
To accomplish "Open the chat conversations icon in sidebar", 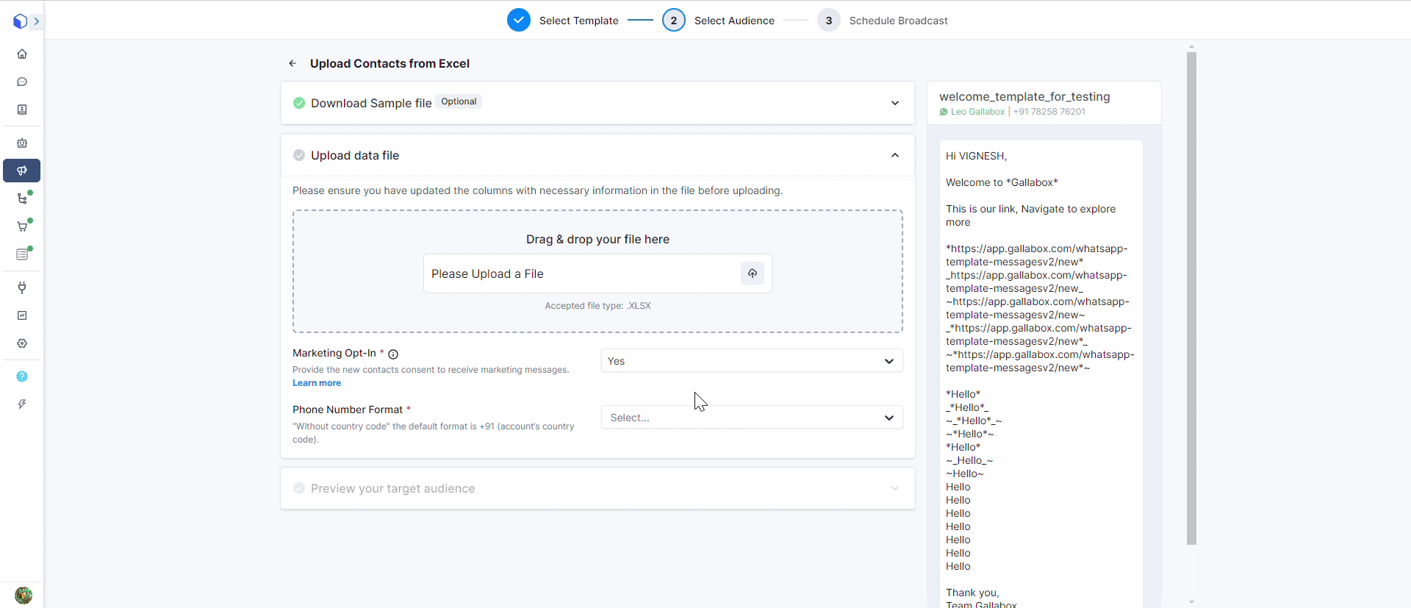I will click(x=22, y=82).
